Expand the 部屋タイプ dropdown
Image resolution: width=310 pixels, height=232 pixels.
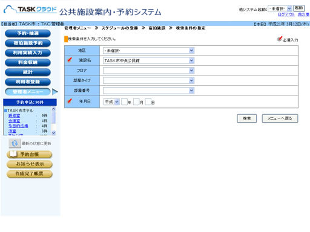click(148, 80)
